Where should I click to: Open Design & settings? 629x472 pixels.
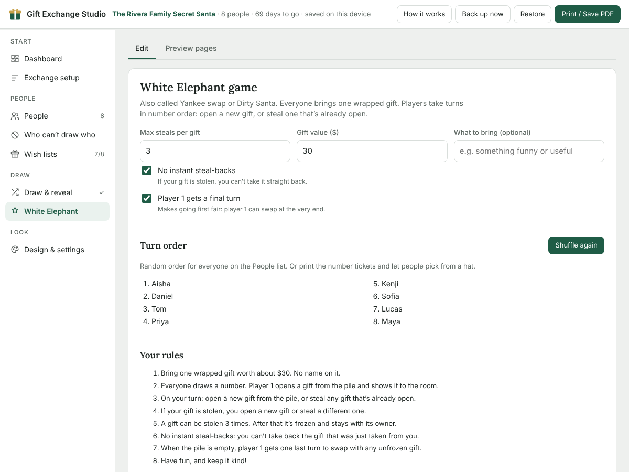coord(58,250)
